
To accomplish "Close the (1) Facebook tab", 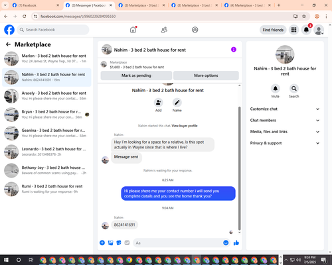I will 58,5.
